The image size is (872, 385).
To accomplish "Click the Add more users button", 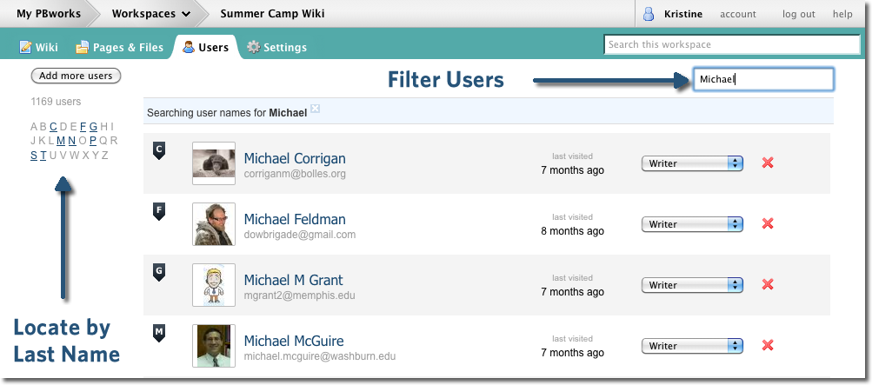I will 76,76.
